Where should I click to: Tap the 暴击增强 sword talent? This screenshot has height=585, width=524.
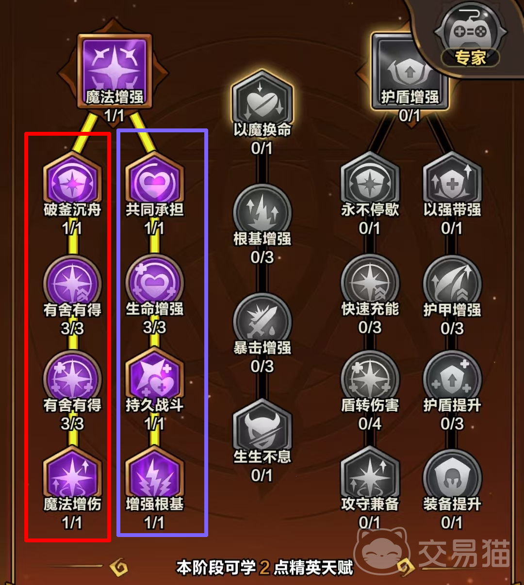262,320
